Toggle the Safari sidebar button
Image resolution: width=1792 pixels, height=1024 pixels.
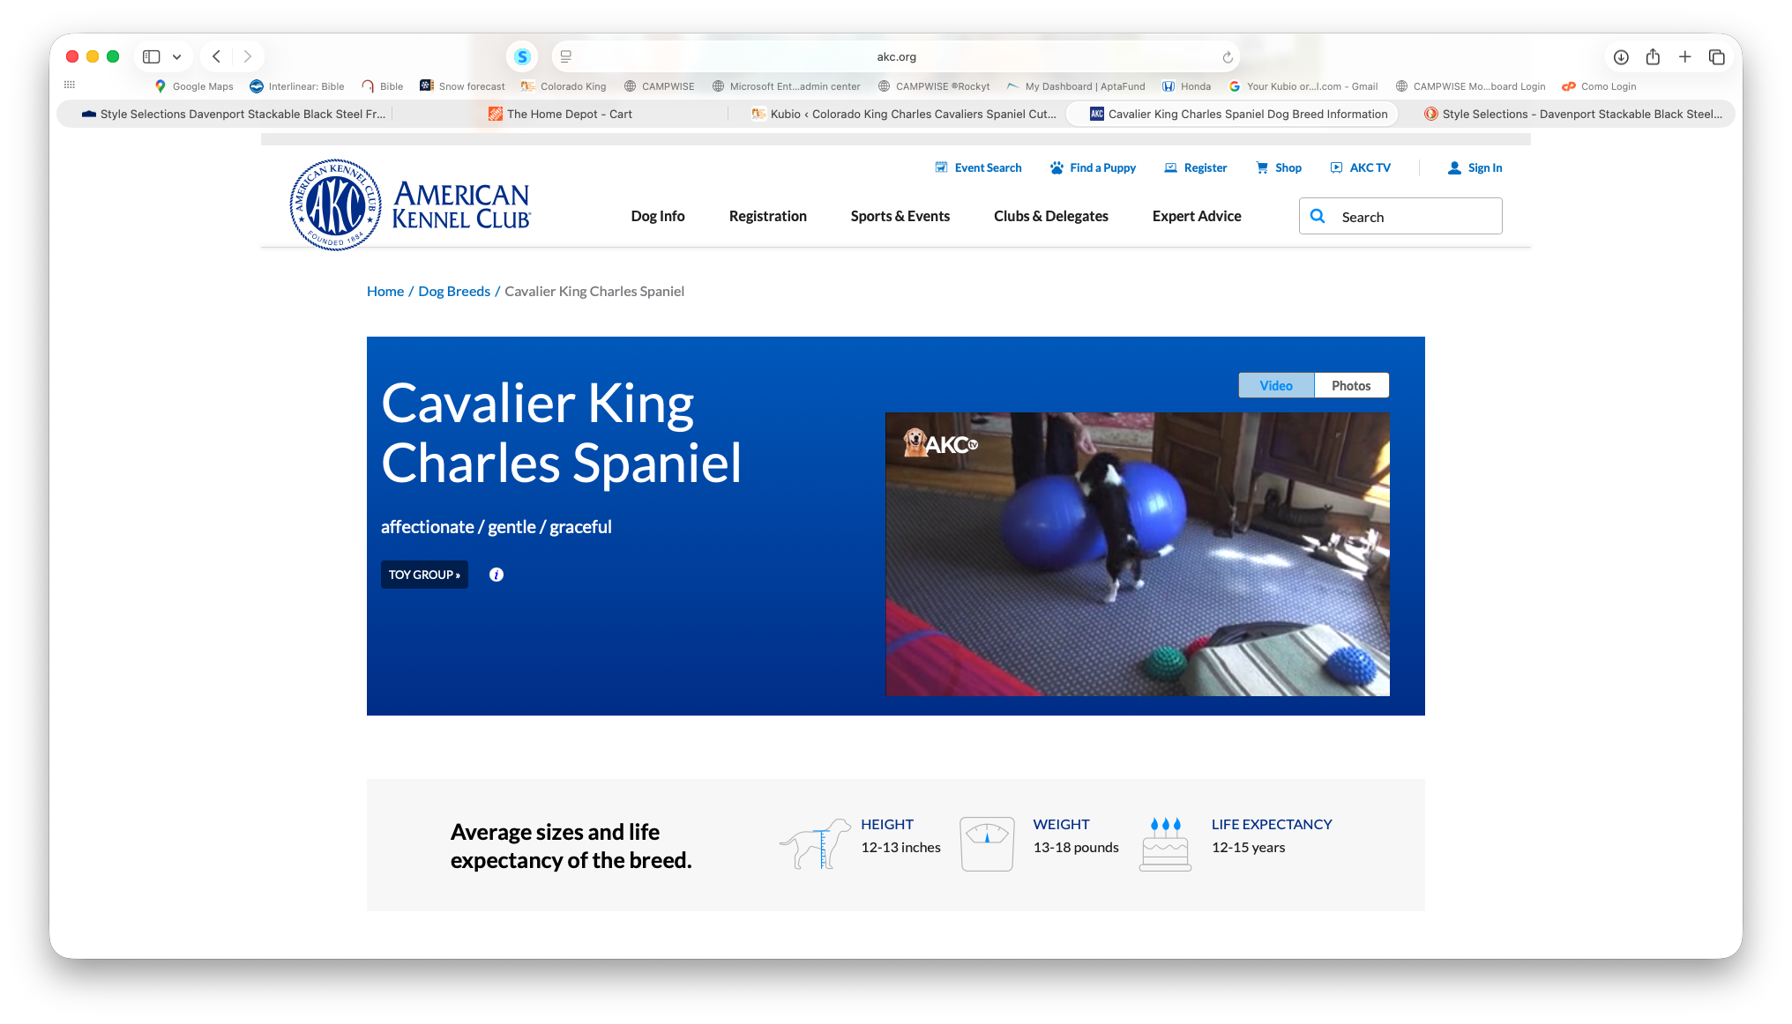coord(152,57)
